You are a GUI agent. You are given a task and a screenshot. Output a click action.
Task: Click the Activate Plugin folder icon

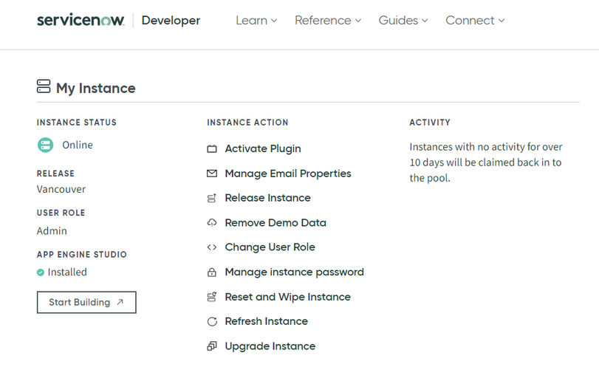point(212,149)
